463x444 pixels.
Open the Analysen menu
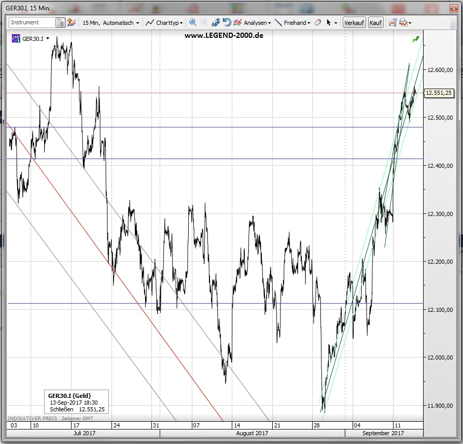pos(252,23)
